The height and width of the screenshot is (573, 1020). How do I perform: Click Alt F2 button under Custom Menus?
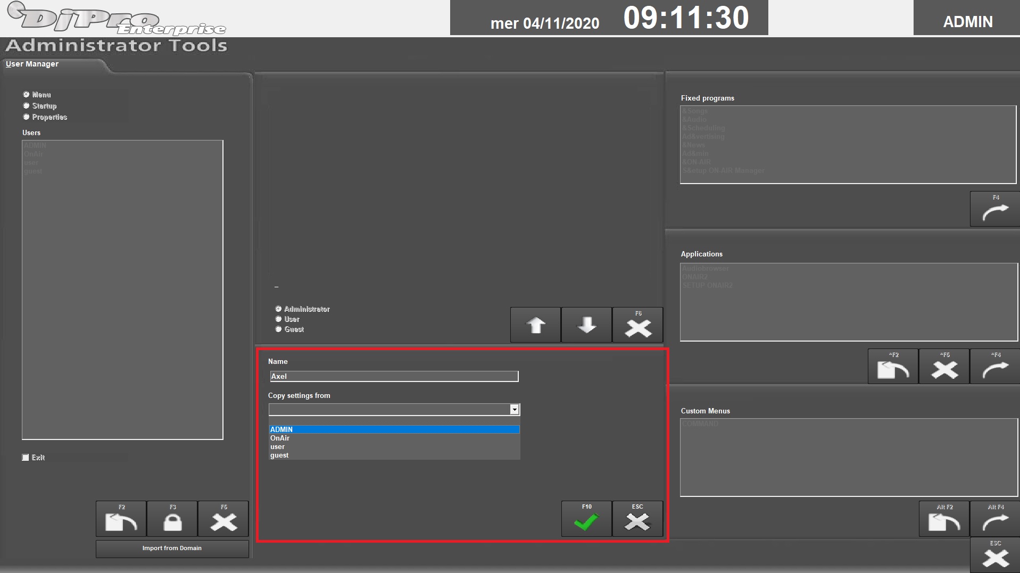point(944,519)
